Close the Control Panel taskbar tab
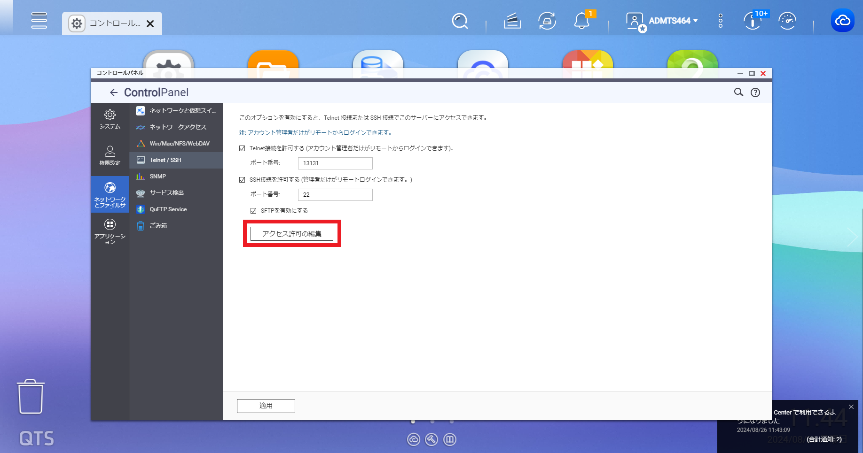This screenshot has width=863, height=453. click(x=150, y=23)
